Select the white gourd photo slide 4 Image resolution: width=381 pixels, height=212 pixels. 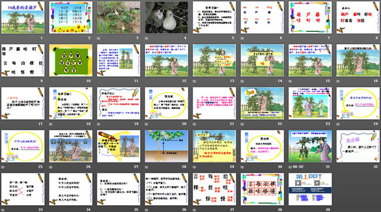pos(166,17)
